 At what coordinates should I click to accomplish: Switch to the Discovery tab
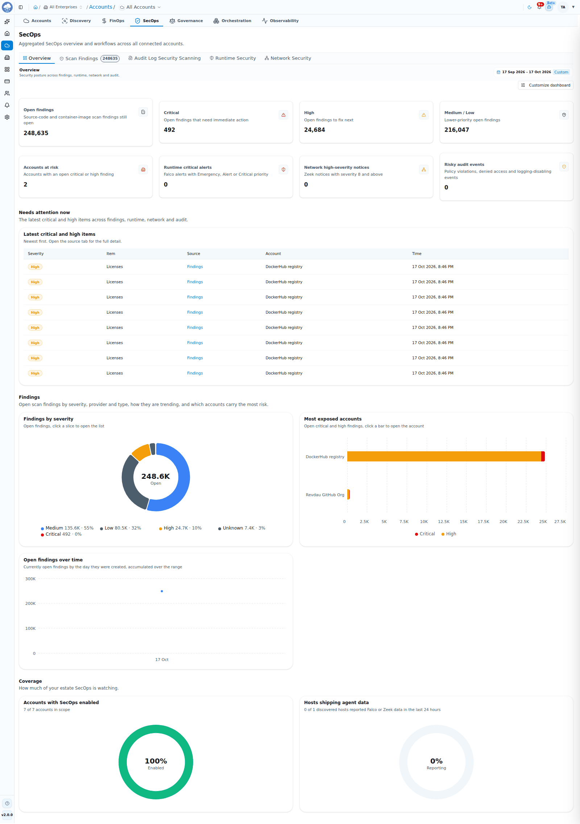click(76, 21)
